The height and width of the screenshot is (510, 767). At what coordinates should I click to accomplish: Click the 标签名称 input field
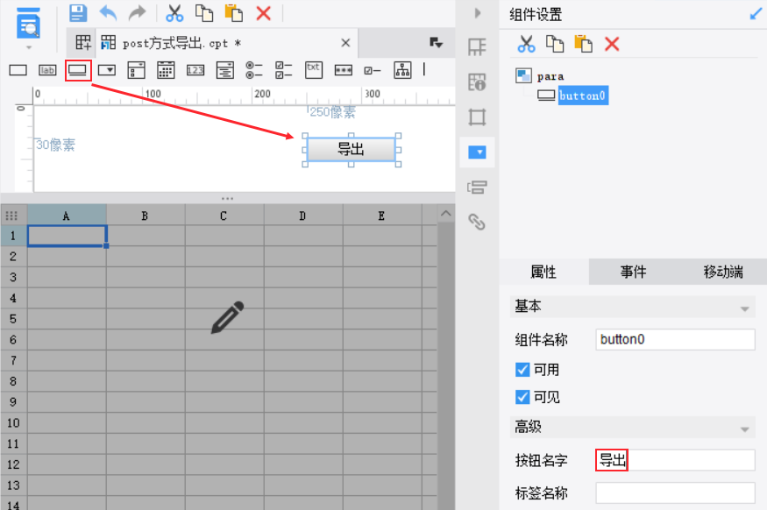(x=675, y=492)
